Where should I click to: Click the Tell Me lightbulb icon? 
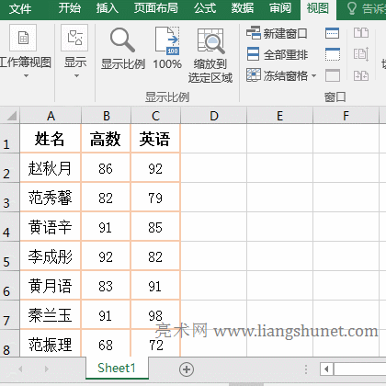pyautogui.click(x=352, y=8)
